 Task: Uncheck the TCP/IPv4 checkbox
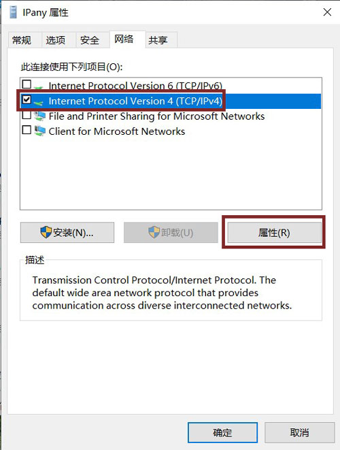point(27,99)
